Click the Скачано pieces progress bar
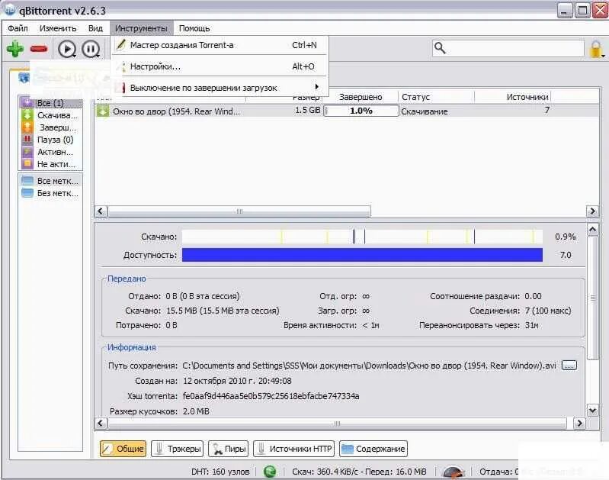 pos(362,237)
